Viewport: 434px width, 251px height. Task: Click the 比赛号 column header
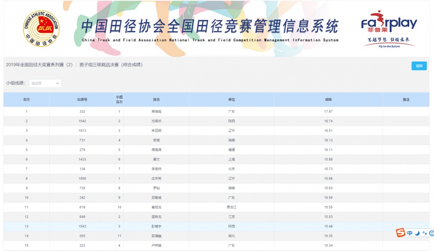pos(82,99)
